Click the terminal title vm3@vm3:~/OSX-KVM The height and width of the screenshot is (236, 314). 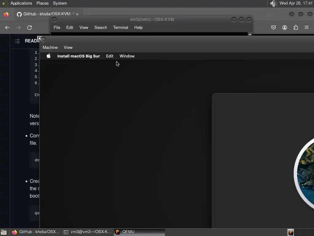point(152,19)
